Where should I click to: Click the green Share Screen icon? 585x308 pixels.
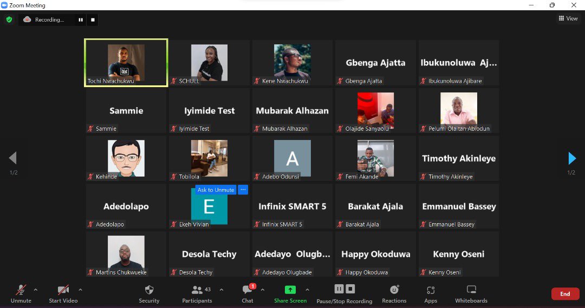[x=290, y=290]
